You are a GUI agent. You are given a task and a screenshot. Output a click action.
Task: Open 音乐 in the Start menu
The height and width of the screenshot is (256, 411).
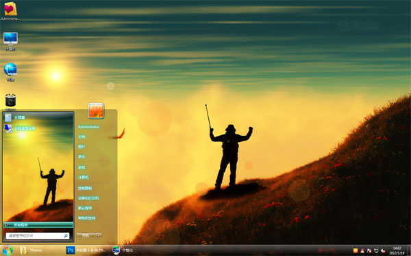82,157
